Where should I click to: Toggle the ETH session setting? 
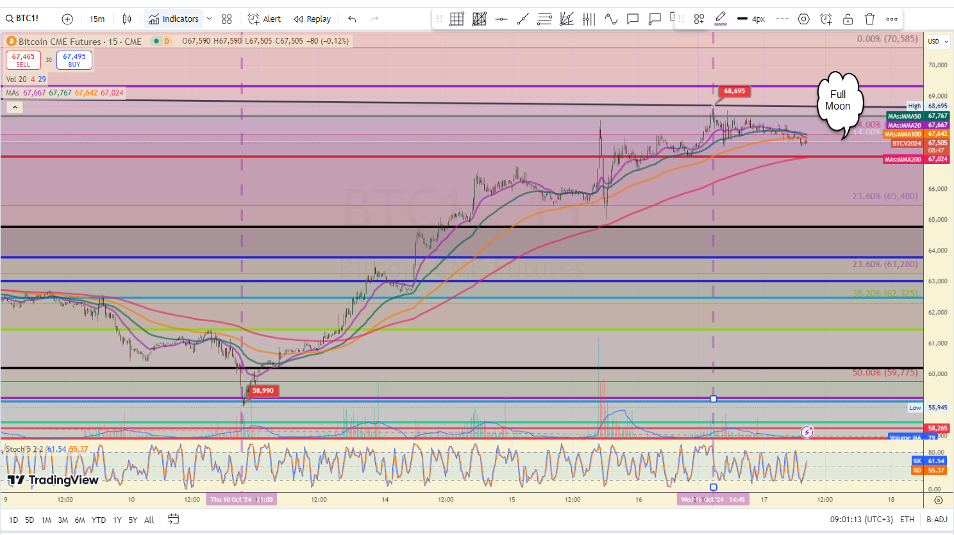point(907,520)
